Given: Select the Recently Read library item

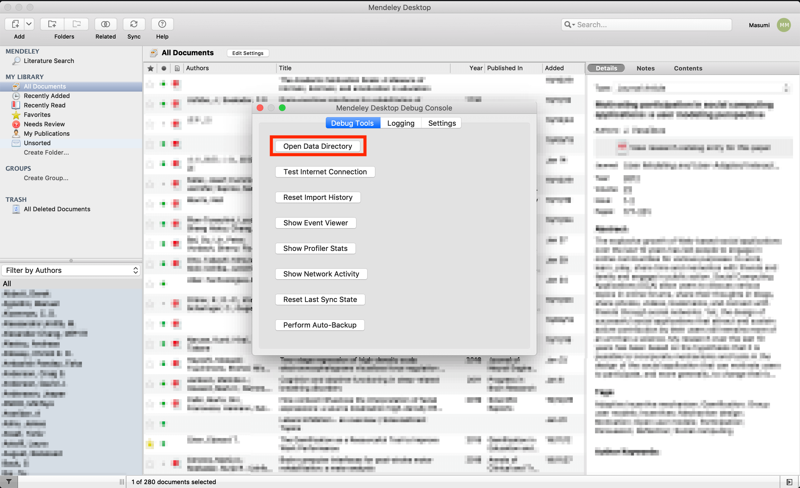Looking at the screenshot, I should coord(44,105).
